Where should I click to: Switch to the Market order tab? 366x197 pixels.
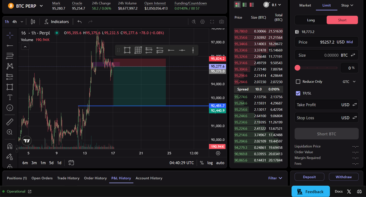pos(305,5)
